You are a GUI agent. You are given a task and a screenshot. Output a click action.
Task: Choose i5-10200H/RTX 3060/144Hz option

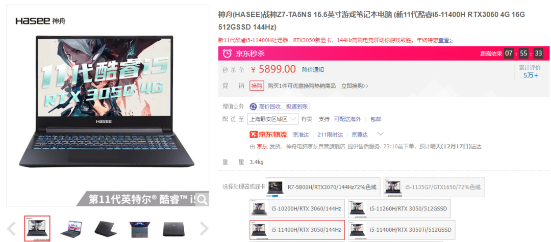[297, 209]
